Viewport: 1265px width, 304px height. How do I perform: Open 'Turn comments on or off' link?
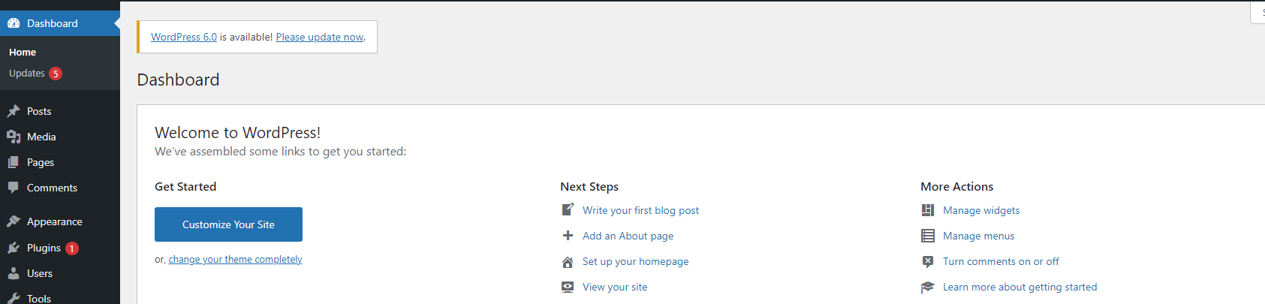click(x=1001, y=262)
